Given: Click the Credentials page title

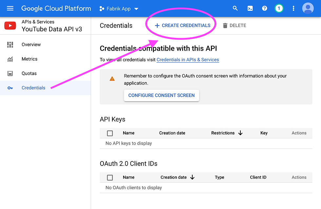Looking at the screenshot, I should click(116, 25).
